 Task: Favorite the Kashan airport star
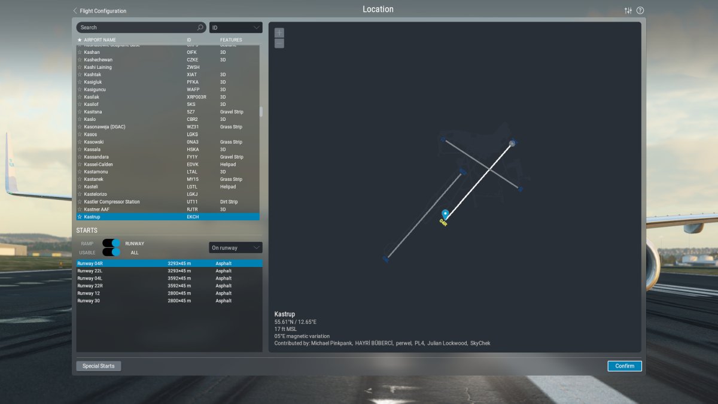click(x=80, y=52)
